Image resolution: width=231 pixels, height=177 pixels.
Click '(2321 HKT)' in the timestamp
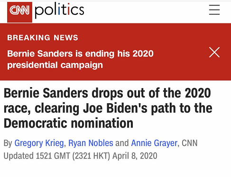click(x=91, y=156)
